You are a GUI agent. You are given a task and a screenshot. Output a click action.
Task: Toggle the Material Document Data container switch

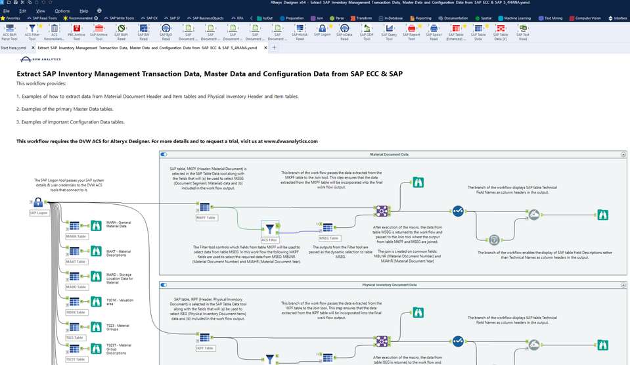164,154
